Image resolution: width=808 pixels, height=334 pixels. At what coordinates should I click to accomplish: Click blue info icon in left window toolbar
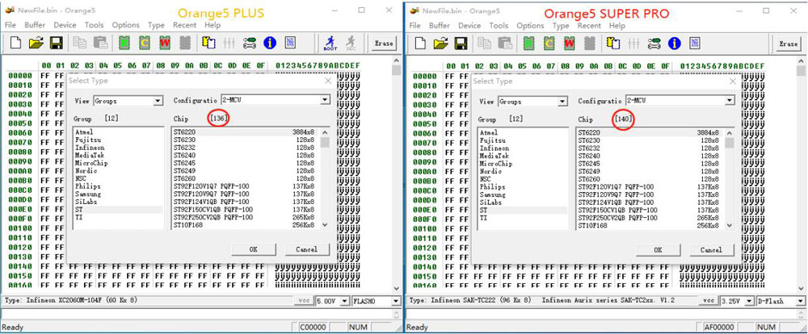coord(270,43)
